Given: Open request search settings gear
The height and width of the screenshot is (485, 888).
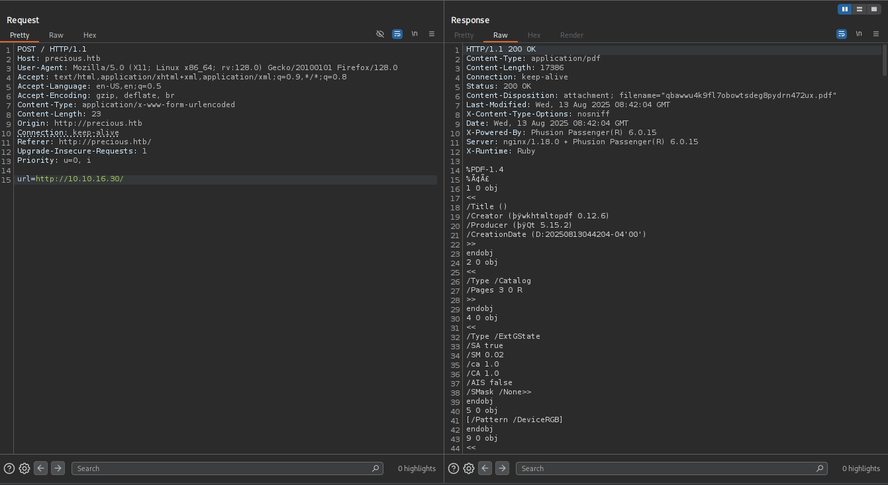Looking at the screenshot, I should 25,468.
